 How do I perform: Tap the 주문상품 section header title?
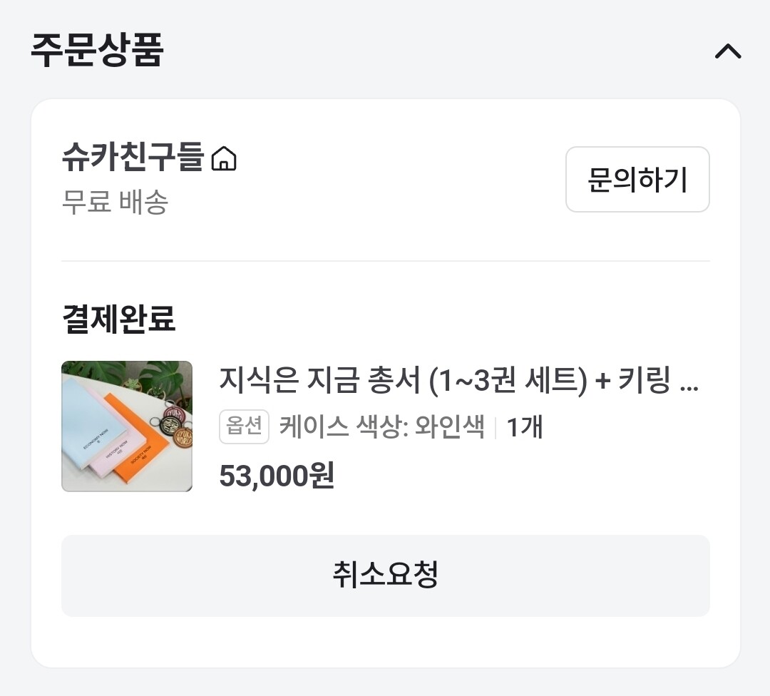(98, 51)
